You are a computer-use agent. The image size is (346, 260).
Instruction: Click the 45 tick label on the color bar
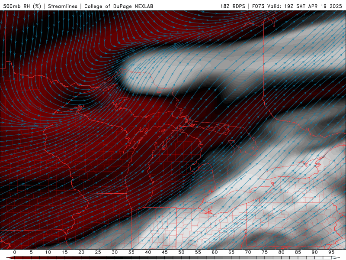[165, 252]
